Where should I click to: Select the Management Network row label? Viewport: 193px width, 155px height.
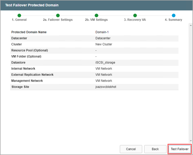tap(27, 81)
